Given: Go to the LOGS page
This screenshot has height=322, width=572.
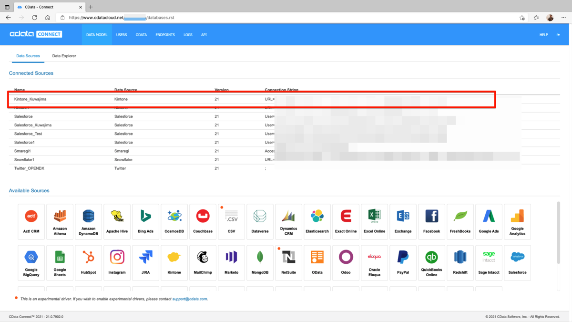Looking at the screenshot, I should pyautogui.click(x=188, y=35).
